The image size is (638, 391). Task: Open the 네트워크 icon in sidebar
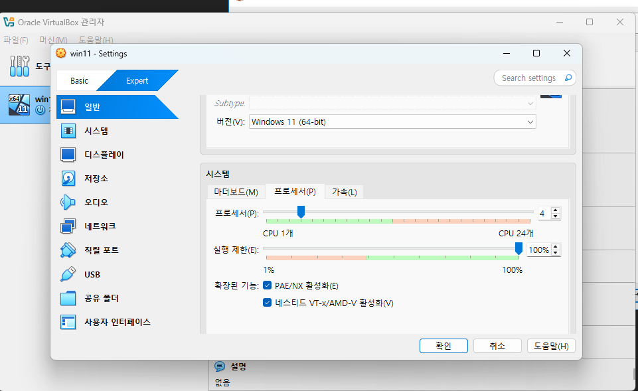click(68, 226)
